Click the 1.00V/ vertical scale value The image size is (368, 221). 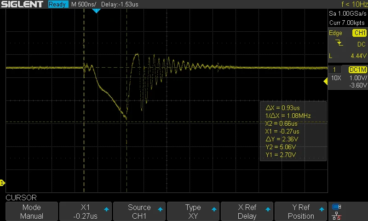tap(358, 78)
